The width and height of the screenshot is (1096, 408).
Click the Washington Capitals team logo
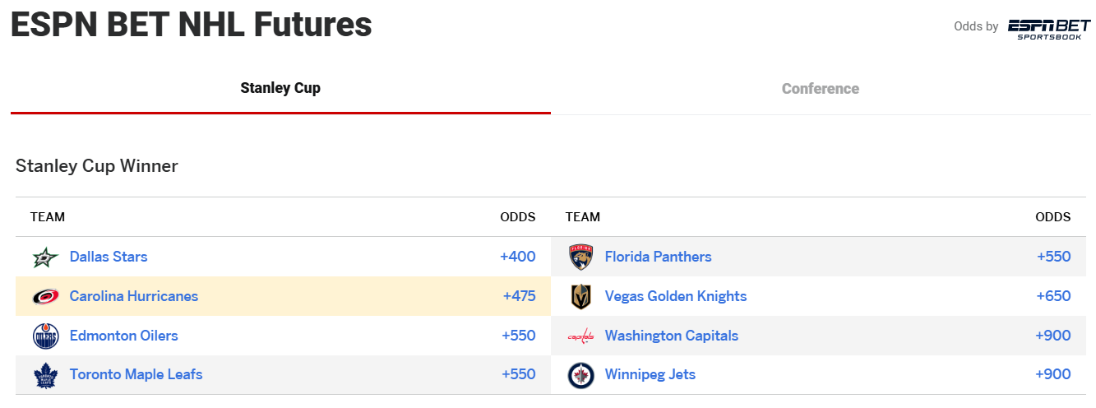[x=581, y=336]
